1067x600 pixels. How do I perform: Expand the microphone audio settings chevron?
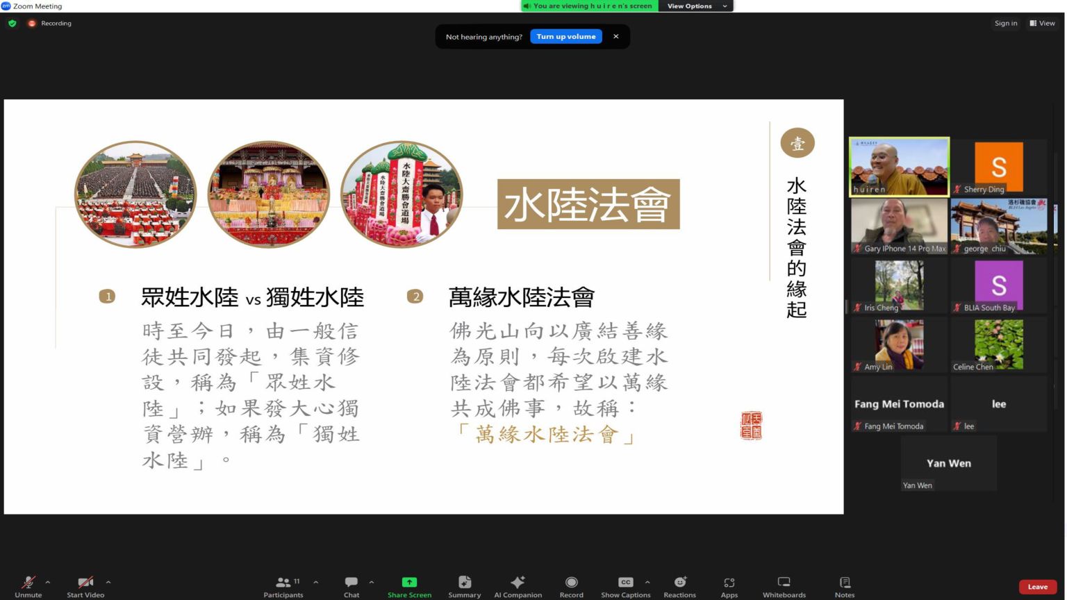[x=48, y=582]
